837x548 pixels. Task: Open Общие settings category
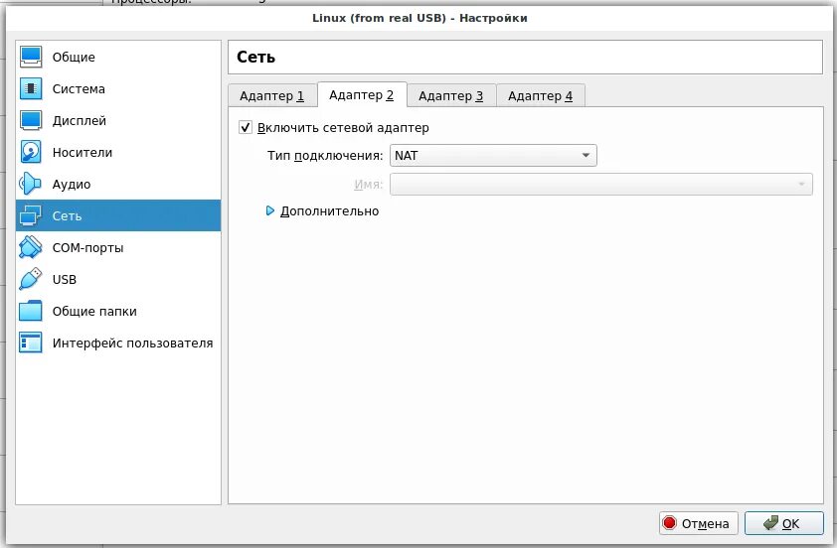pyautogui.click(x=118, y=57)
